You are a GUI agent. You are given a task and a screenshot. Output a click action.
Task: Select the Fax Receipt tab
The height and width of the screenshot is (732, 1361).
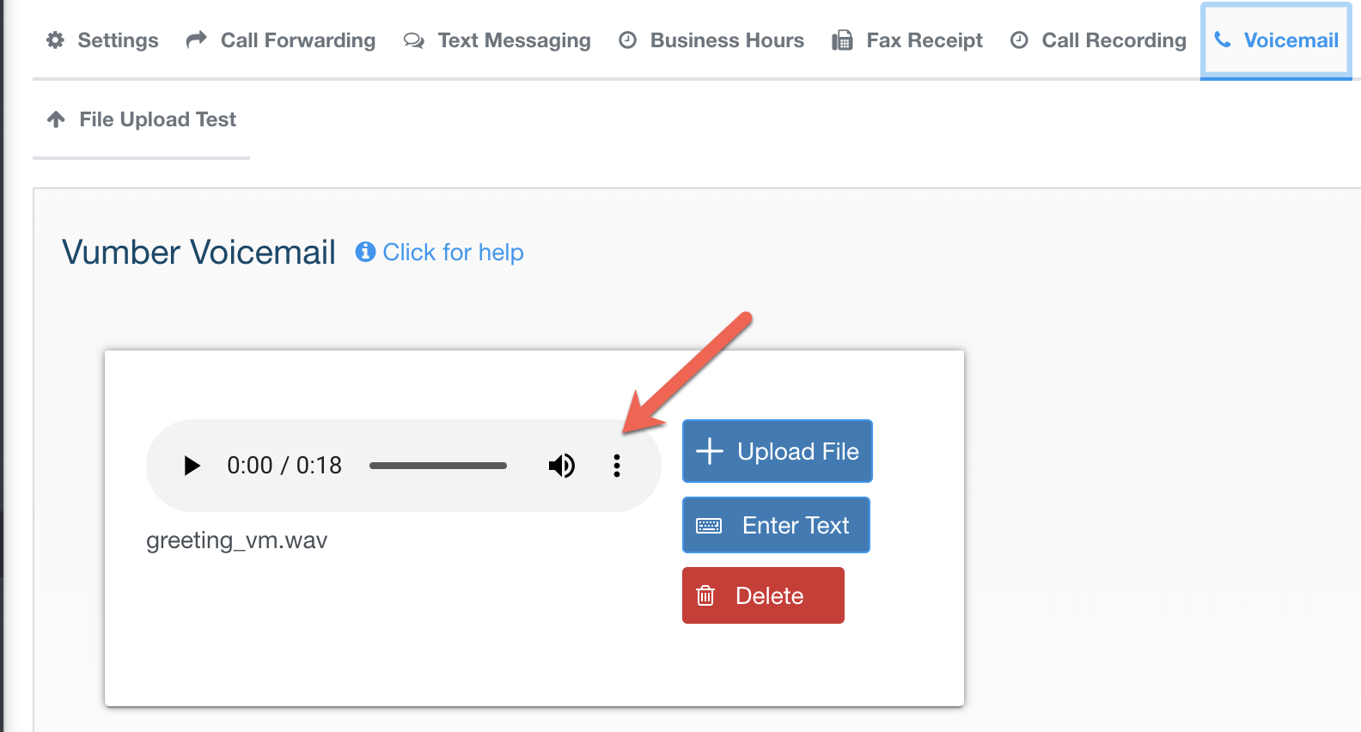[x=907, y=40]
